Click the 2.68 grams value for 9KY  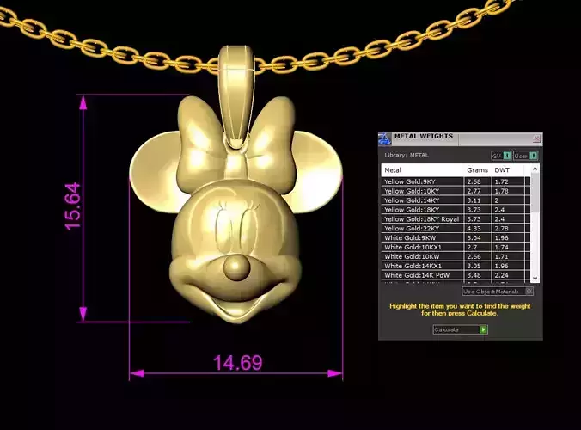474,181
